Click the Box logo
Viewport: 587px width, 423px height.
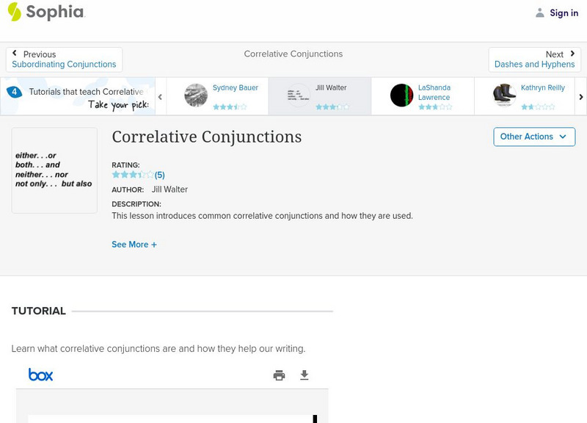click(x=41, y=375)
